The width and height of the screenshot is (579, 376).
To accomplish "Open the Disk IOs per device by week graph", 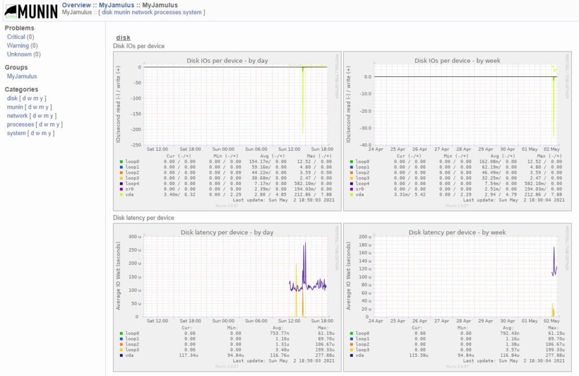I will [457, 131].
